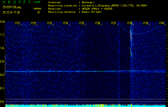Image resolution: width=168 pixels, height=107 pixels.
Task: Click the gray vertical range bar beside 0.9
Action: [5, 65]
